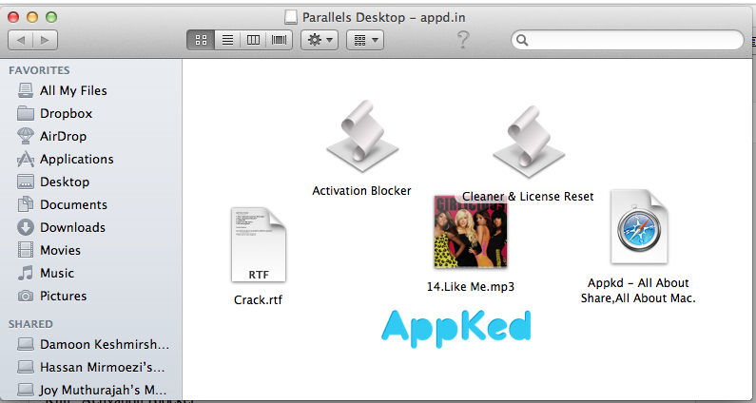Click the Crack.rtf file name
Image resolution: width=756 pixels, height=403 pixels.
coord(258,299)
